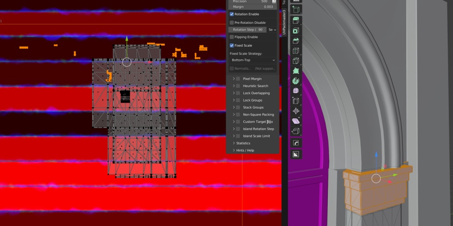The width and height of the screenshot is (453, 226).
Task: Open the Se dropdown beside Rotation Step
Action: pyautogui.click(x=272, y=30)
